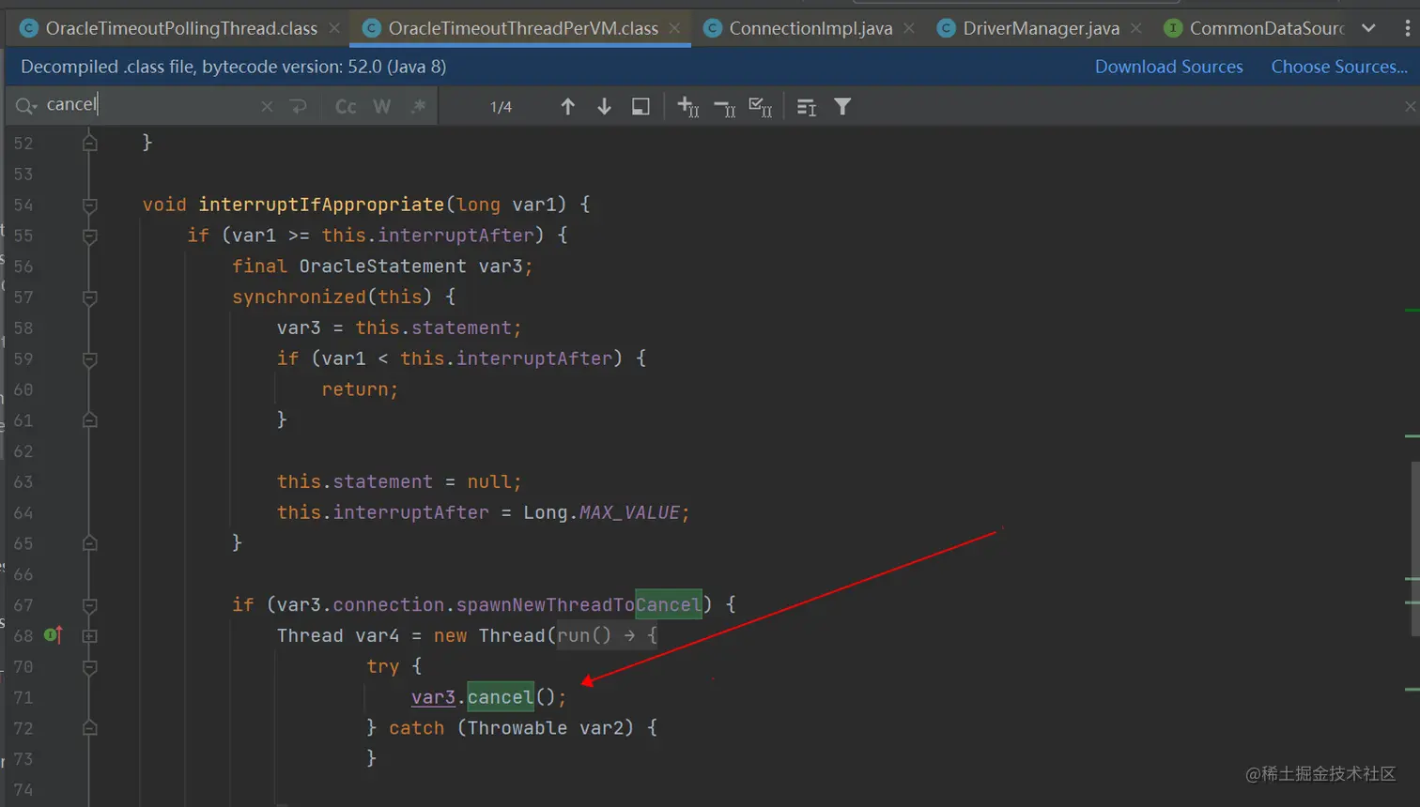
Task: Click Throwable in catch clause line 72
Action: point(517,728)
